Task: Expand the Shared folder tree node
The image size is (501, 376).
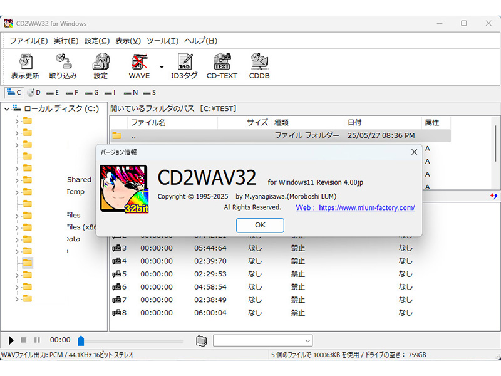Action: [17, 180]
